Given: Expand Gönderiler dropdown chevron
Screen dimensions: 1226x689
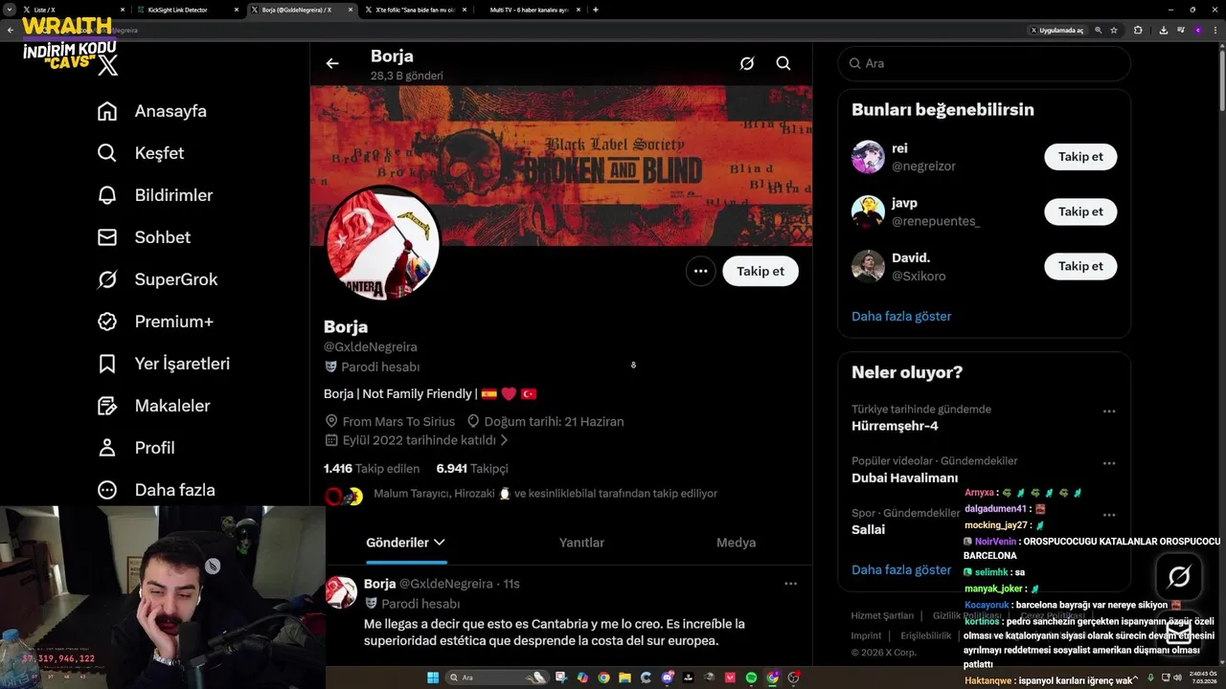Looking at the screenshot, I should [x=440, y=543].
